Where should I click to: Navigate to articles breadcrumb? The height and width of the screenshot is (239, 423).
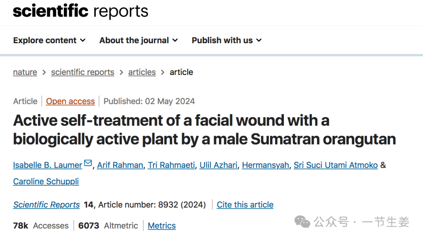tap(142, 72)
